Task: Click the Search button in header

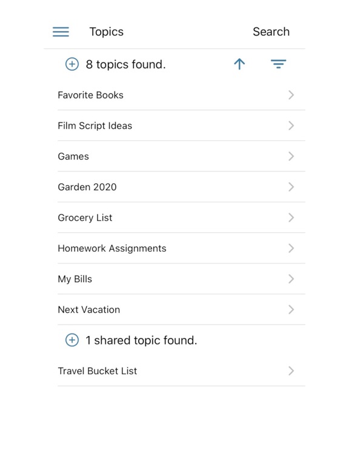Action: [x=271, y=31]
